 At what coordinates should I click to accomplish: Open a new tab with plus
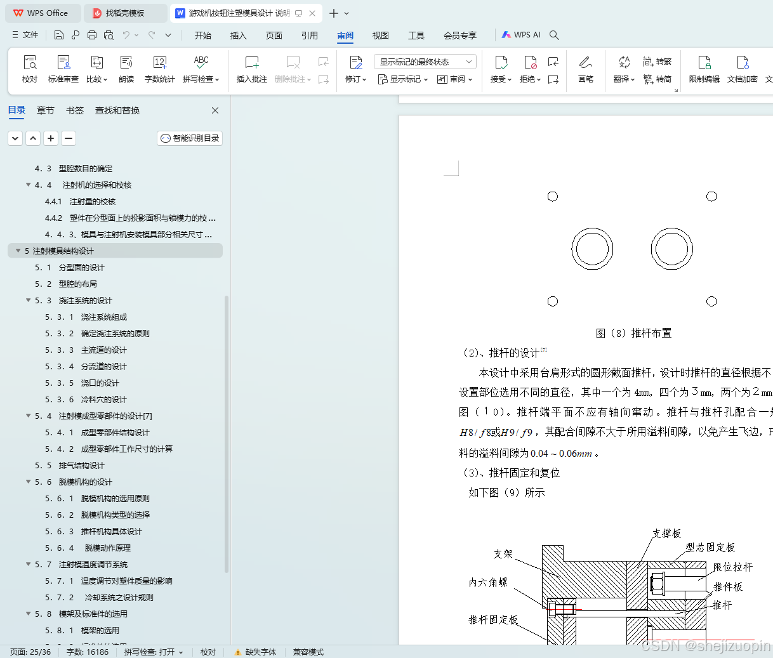coord(334,13)
